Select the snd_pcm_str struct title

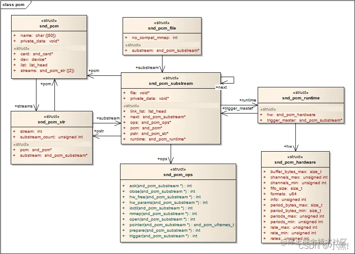[x=51, y=122]
